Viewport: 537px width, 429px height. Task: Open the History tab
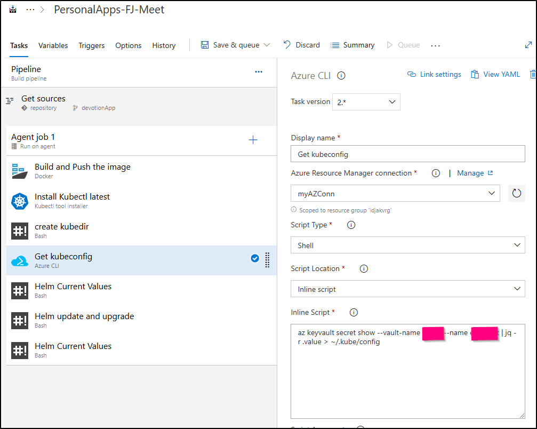(164, 45)
